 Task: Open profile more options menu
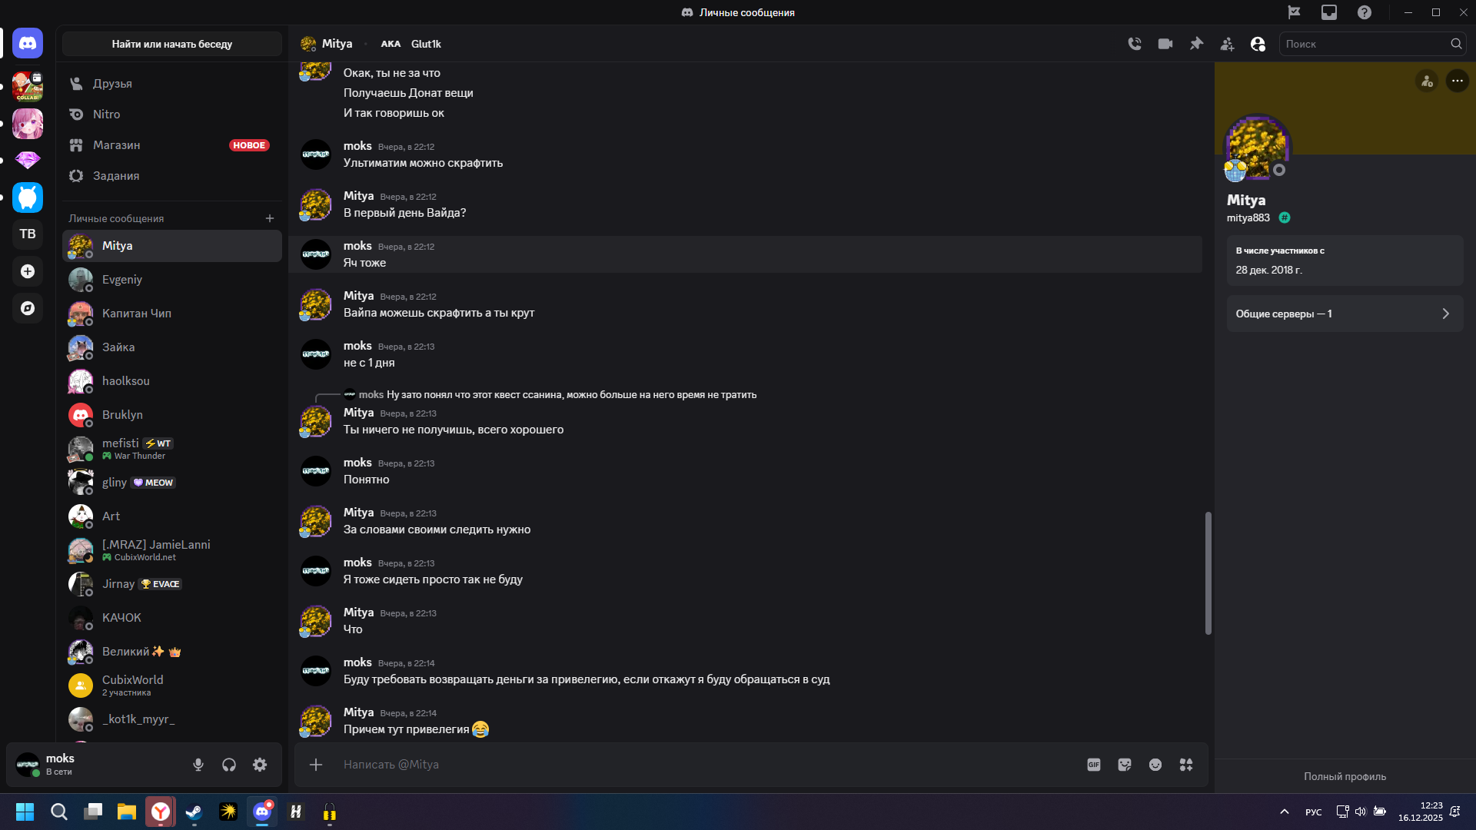click(1457, 81)
